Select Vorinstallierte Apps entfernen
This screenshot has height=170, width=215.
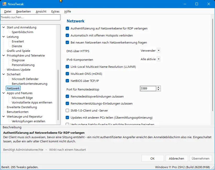(32, 102)
